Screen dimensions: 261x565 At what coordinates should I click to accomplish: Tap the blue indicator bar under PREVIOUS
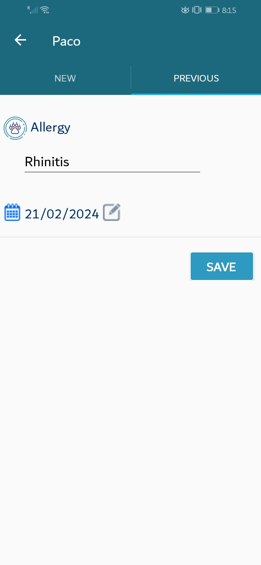(196, 94)
